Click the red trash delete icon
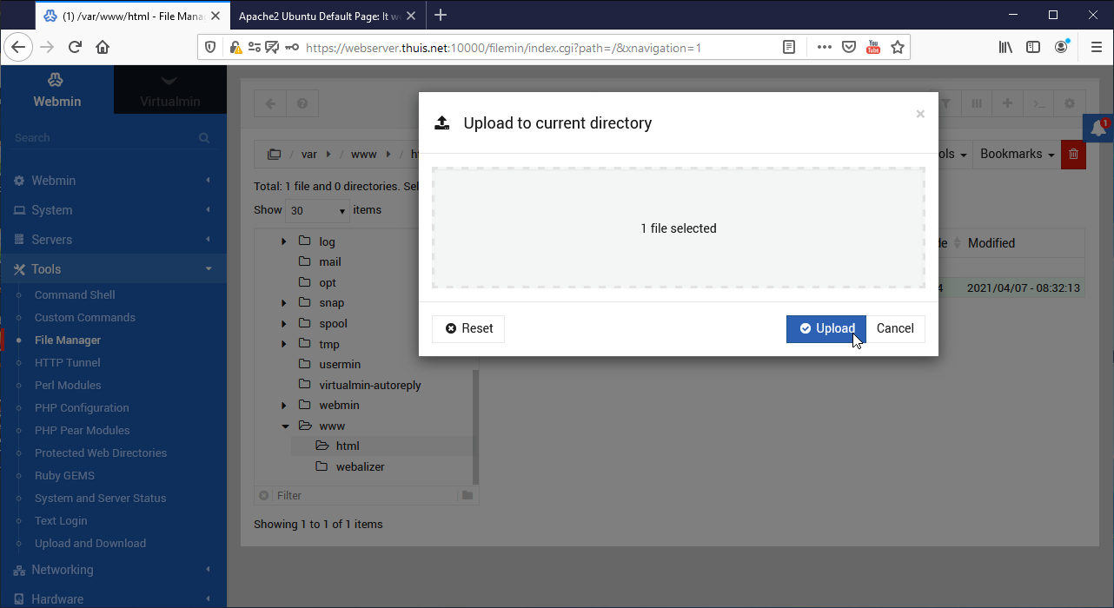Screen dimensions: 1114x608 tap(1074, 154)
